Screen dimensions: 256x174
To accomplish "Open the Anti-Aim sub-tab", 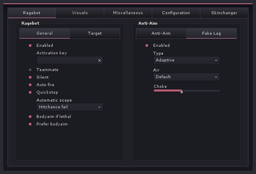I will 161,33.
